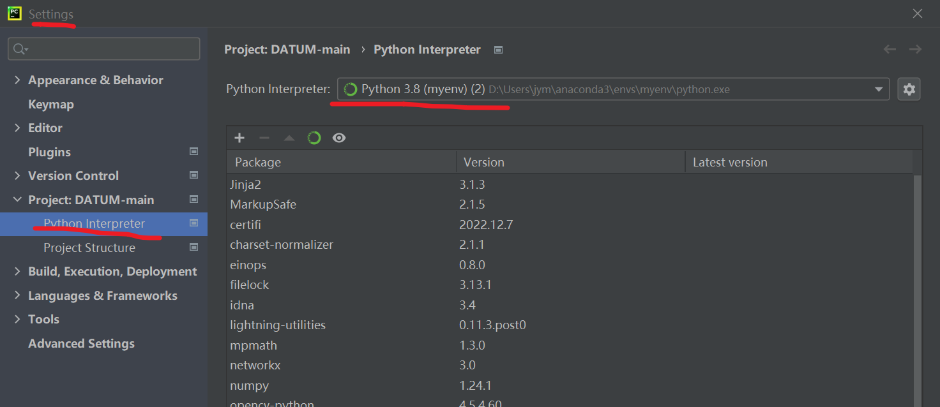
Task: Open Keymap settings
Action: [x=51, y=104]
